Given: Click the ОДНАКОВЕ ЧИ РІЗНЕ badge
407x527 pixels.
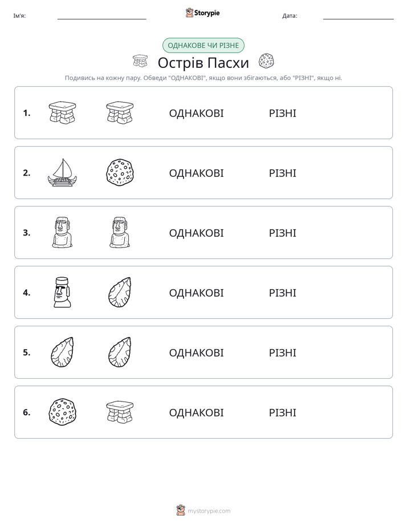Looking at the screenshot, I should [203, 46].
